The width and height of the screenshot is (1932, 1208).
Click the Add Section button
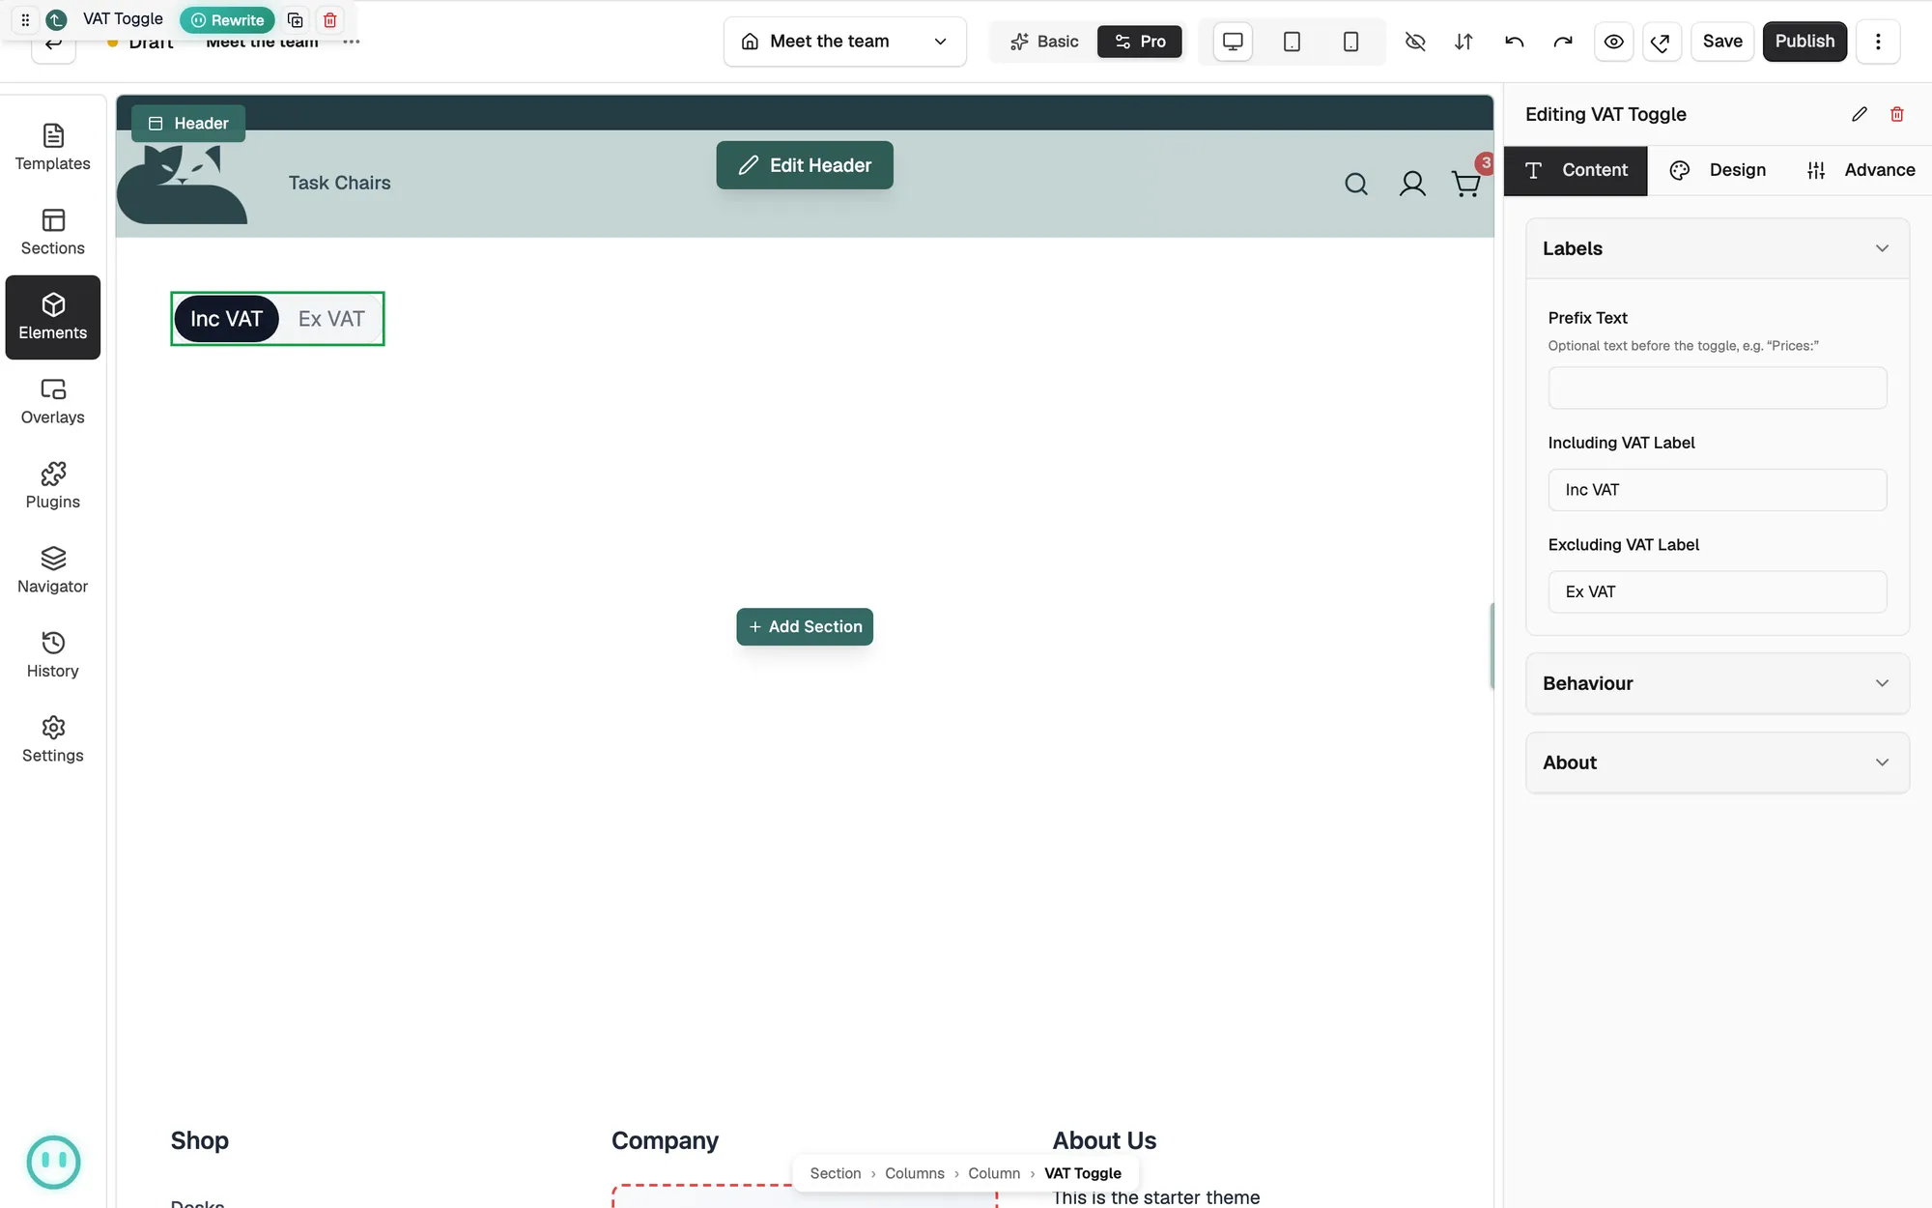coord(805,626)
